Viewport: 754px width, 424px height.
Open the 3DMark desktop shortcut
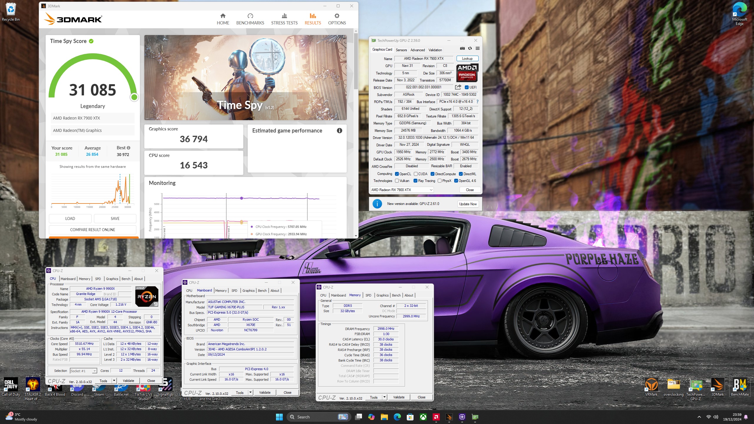(717, 387)
